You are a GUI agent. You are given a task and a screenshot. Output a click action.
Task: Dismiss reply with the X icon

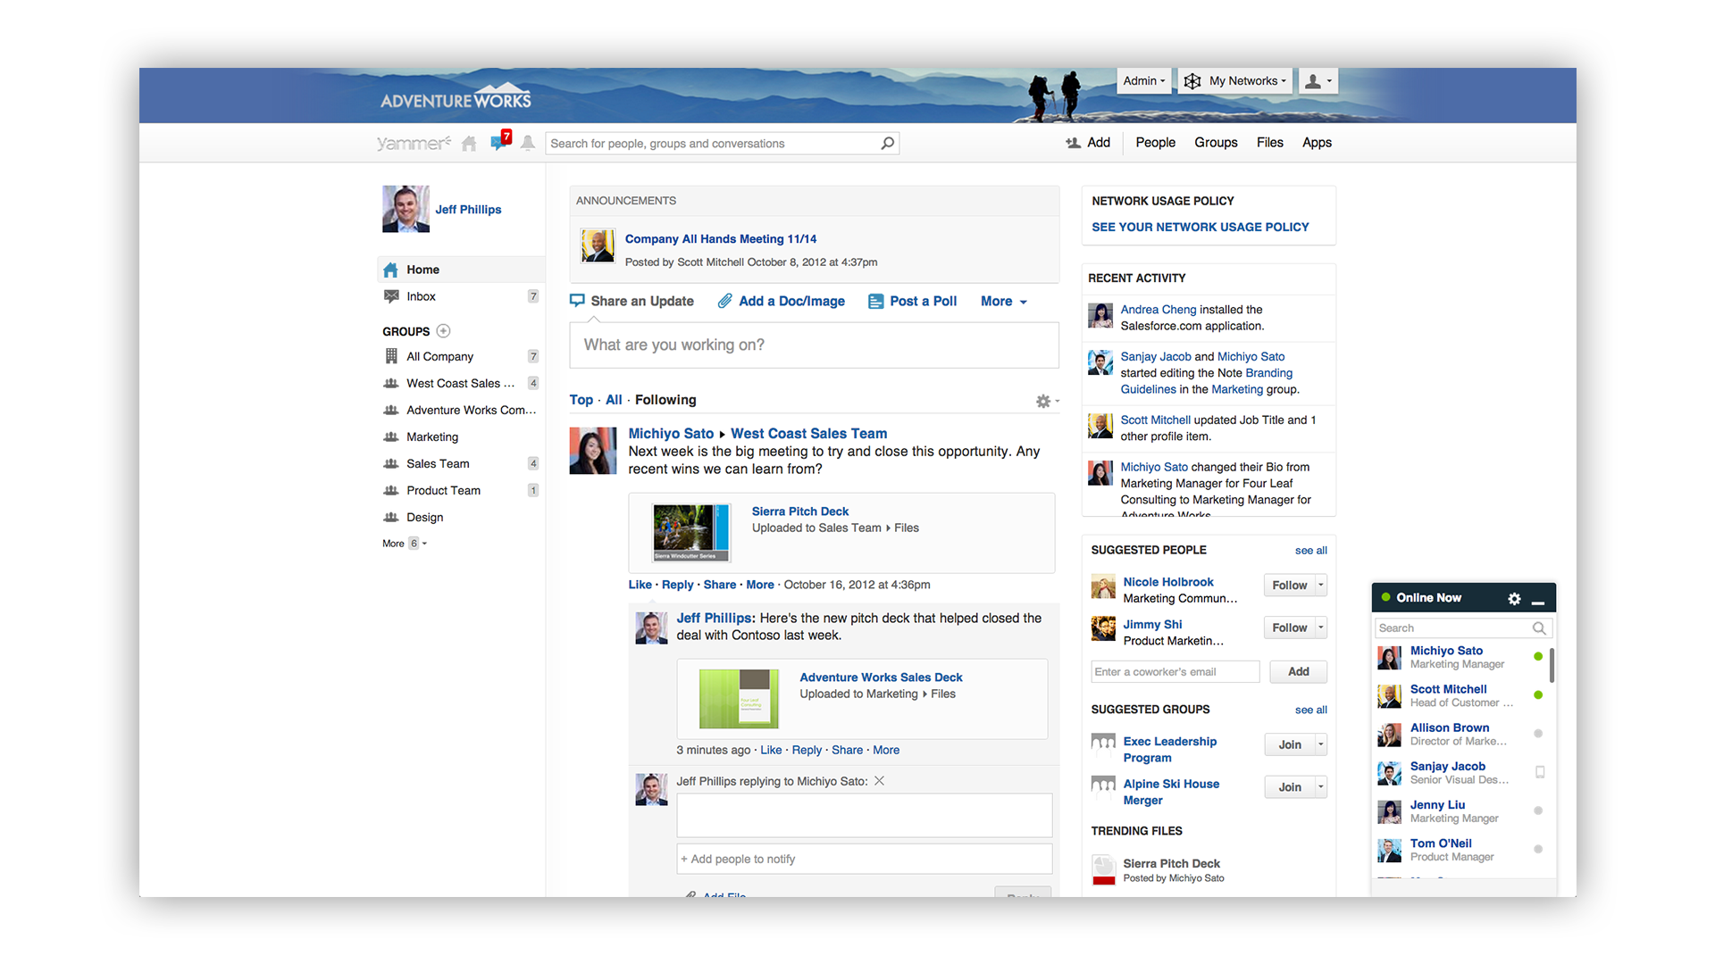point(879,781)
